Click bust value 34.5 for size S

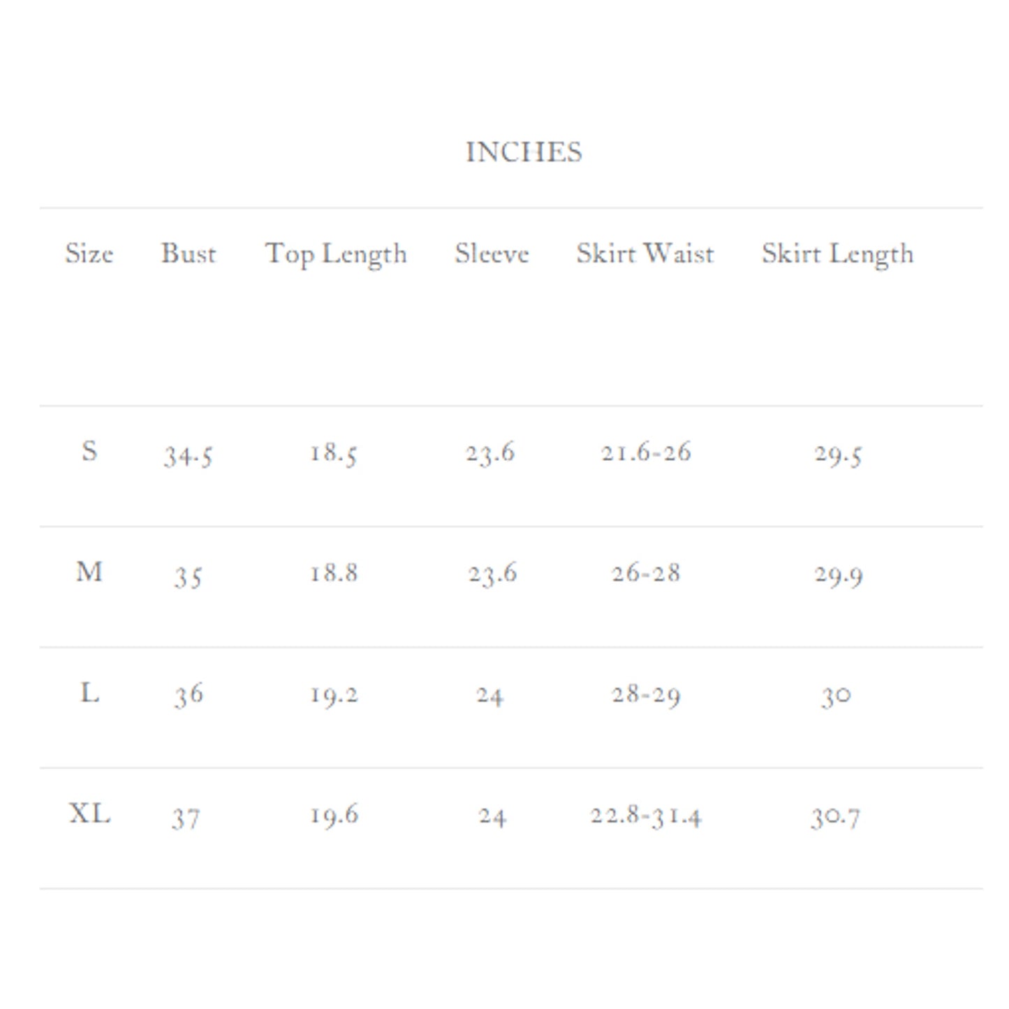tap(188, 455)
